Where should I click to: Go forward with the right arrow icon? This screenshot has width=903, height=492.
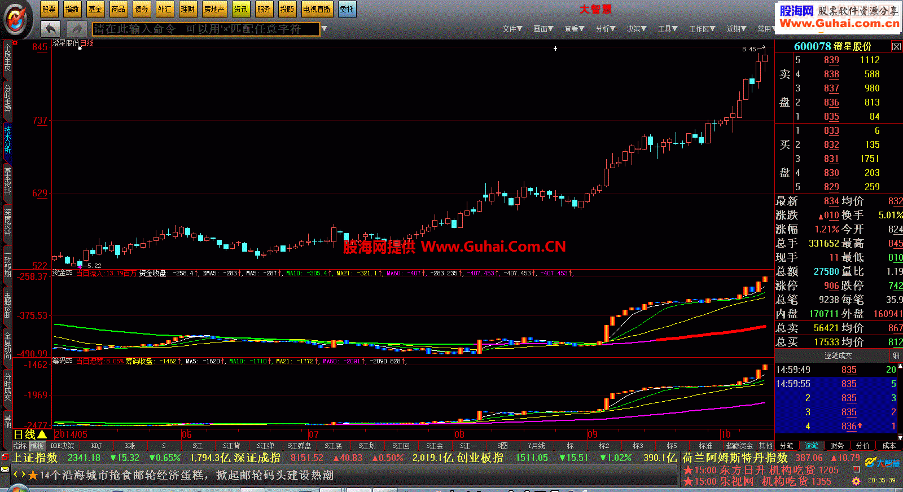[76, 28]
